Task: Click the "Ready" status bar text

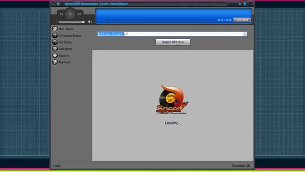Action: (57, 166)
